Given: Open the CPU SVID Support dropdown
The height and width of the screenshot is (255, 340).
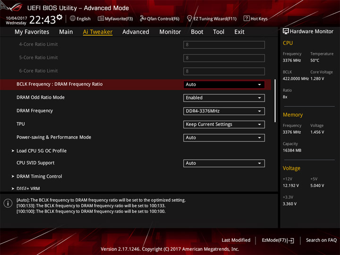Looking at the screenshot, I should 224,163.
